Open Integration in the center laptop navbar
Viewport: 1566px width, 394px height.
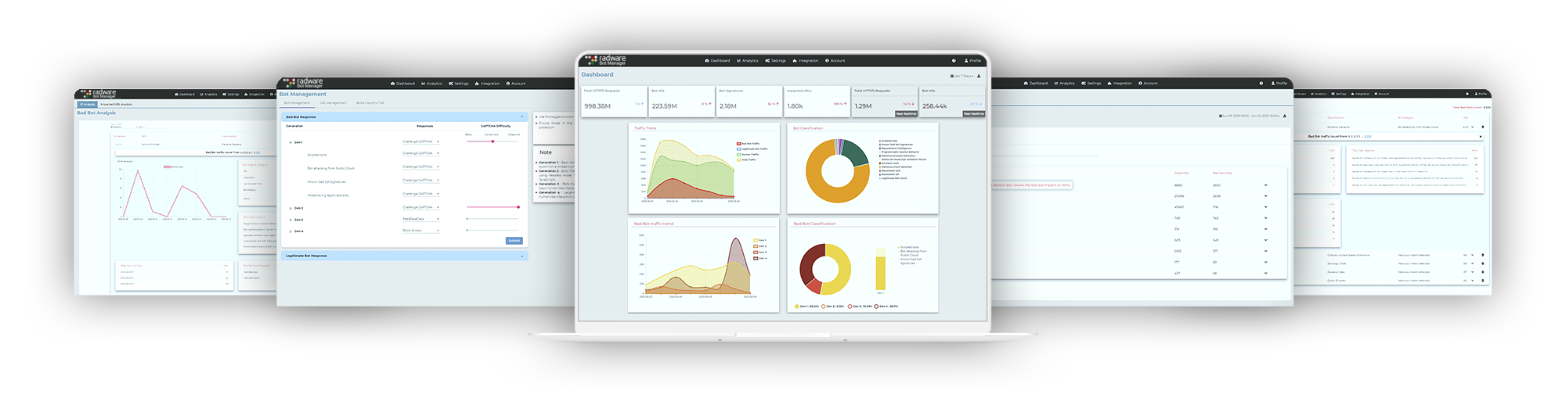806,60
